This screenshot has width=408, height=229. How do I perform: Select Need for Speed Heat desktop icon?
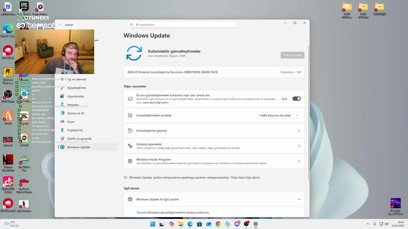click(x=396, y=207)
